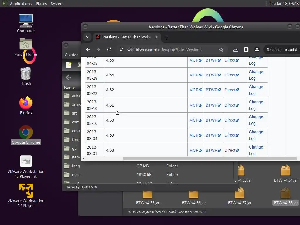Click the 1424 objects status bar text

(x=81, y=187)
